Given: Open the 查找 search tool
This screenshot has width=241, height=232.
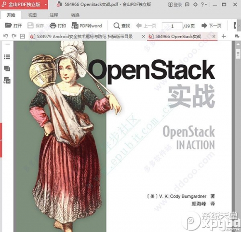Looking at the screenshot, I should pos(122,26).
